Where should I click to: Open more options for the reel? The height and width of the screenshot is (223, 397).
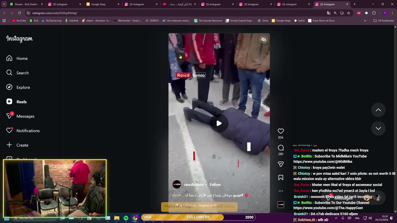pyautogui.click(x=281, y=191)
